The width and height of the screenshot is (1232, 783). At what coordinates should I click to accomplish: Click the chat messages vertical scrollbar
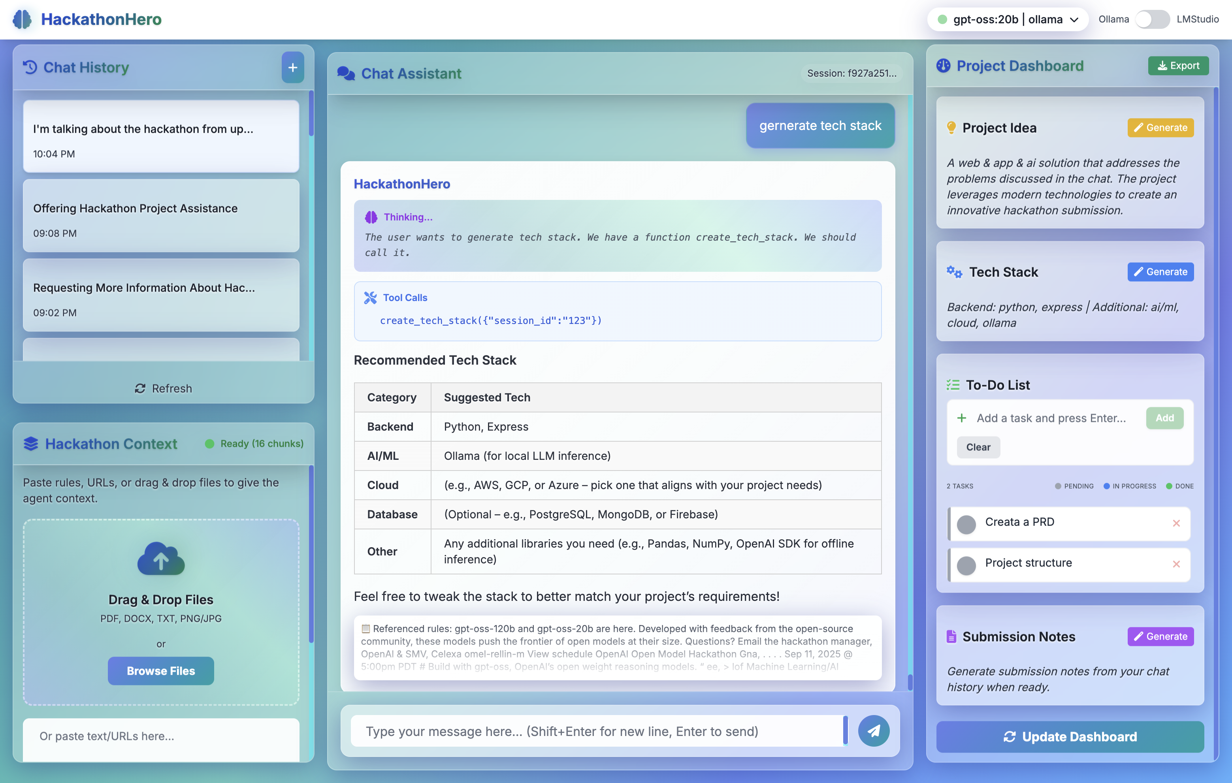[x=910, y=682]
